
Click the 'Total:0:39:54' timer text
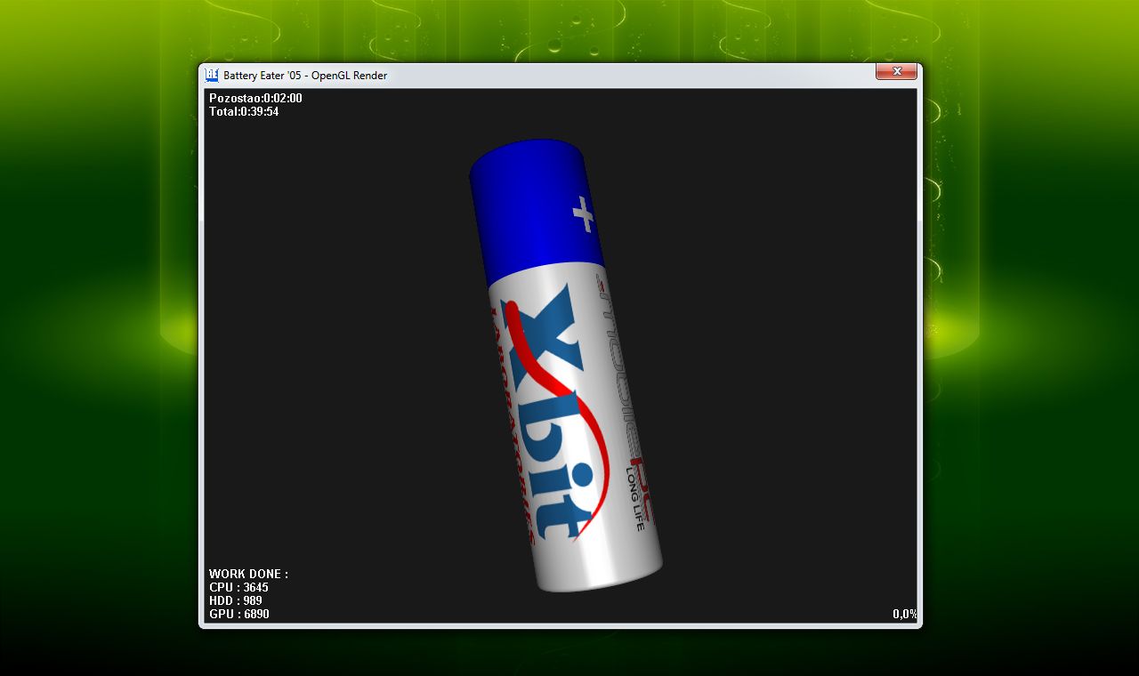pyautogui.click(x=244, y=111)
